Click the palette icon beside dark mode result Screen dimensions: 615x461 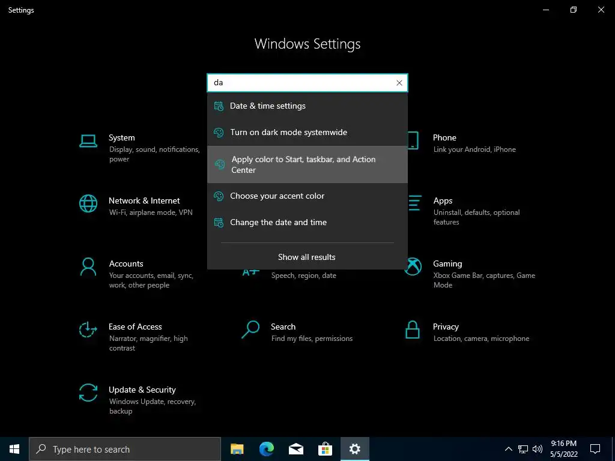pyautogui.click(x=219, y=133)
